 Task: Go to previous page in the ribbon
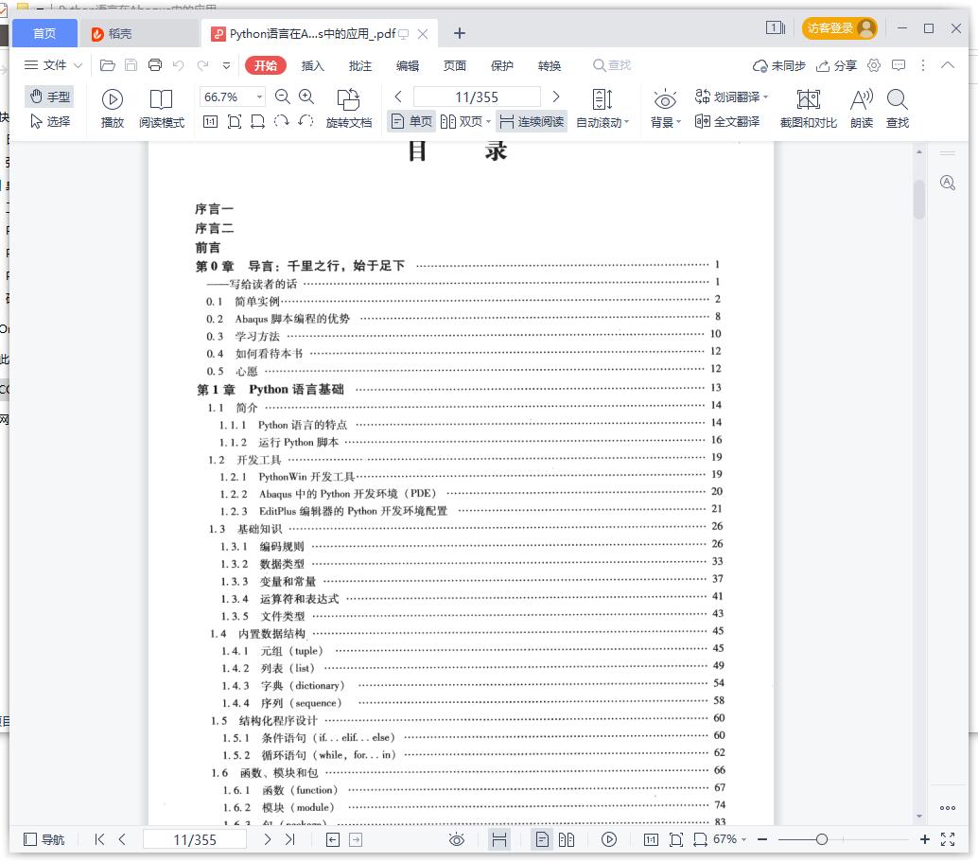pos(398,97)
